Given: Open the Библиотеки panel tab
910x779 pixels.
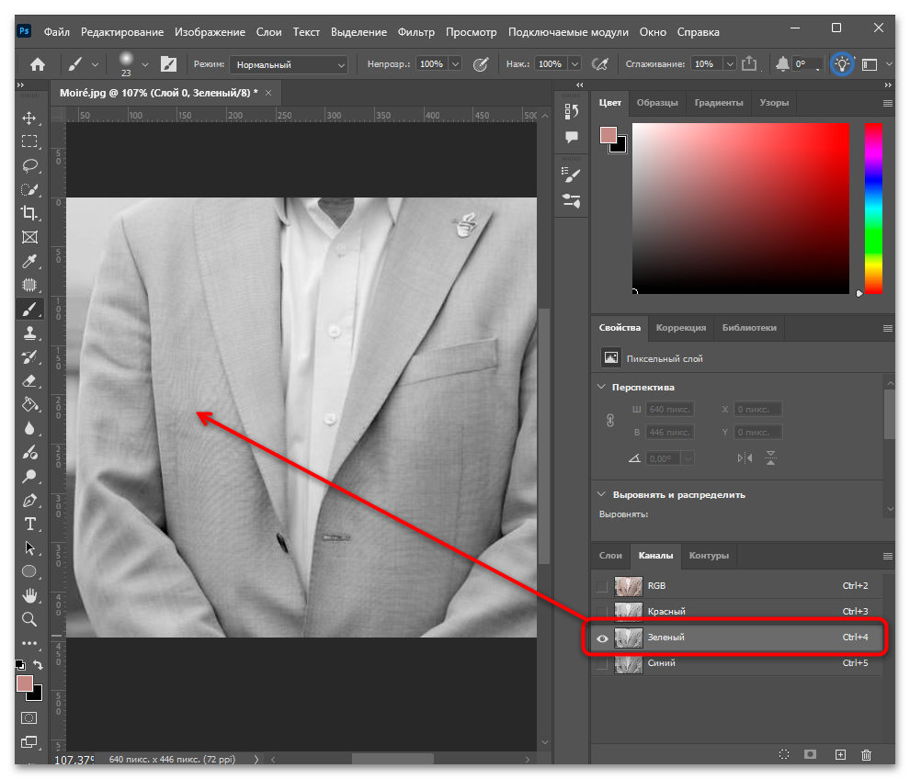Looking at the screenshot, I should tap(748, 327).
